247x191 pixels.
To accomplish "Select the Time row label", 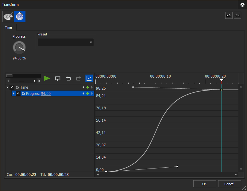I will tap(24, 87).
